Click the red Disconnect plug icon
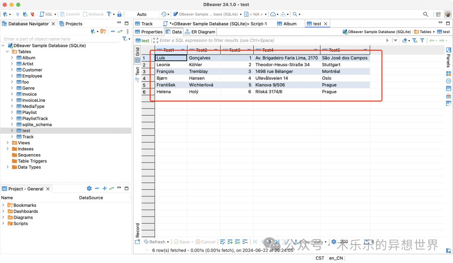 [32, 14]
